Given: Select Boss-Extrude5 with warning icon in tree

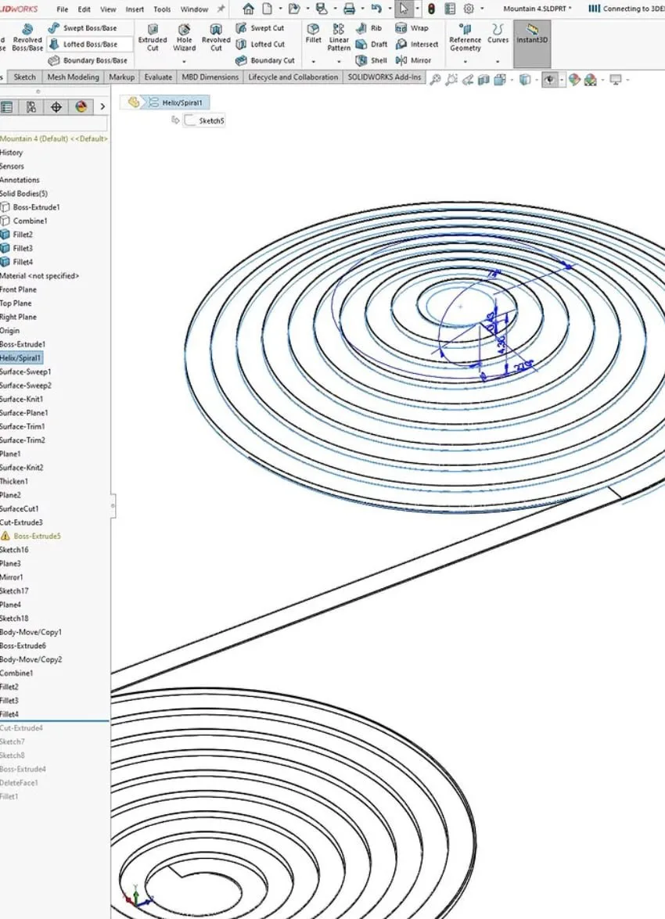Looking at the screenshot, I should pyautogui.click(x=31, y=536).
